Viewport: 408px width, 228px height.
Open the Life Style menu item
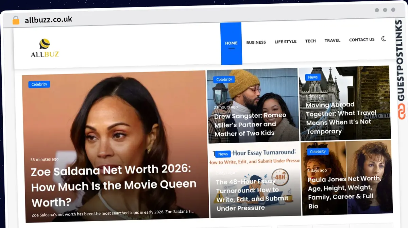(286, 42)
